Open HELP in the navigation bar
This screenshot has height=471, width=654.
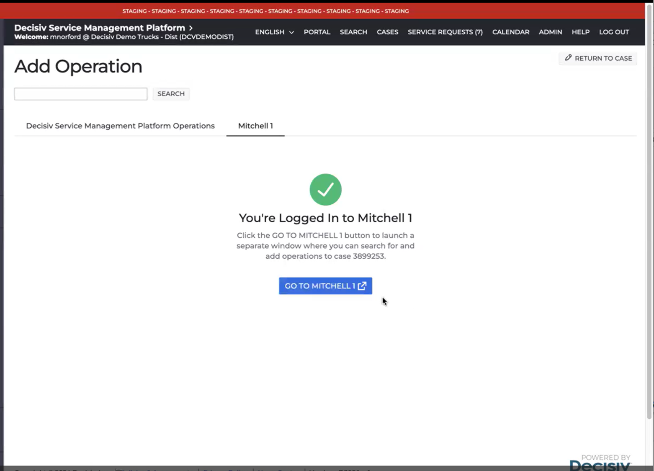pyautogui.click(x=580, y=32)
